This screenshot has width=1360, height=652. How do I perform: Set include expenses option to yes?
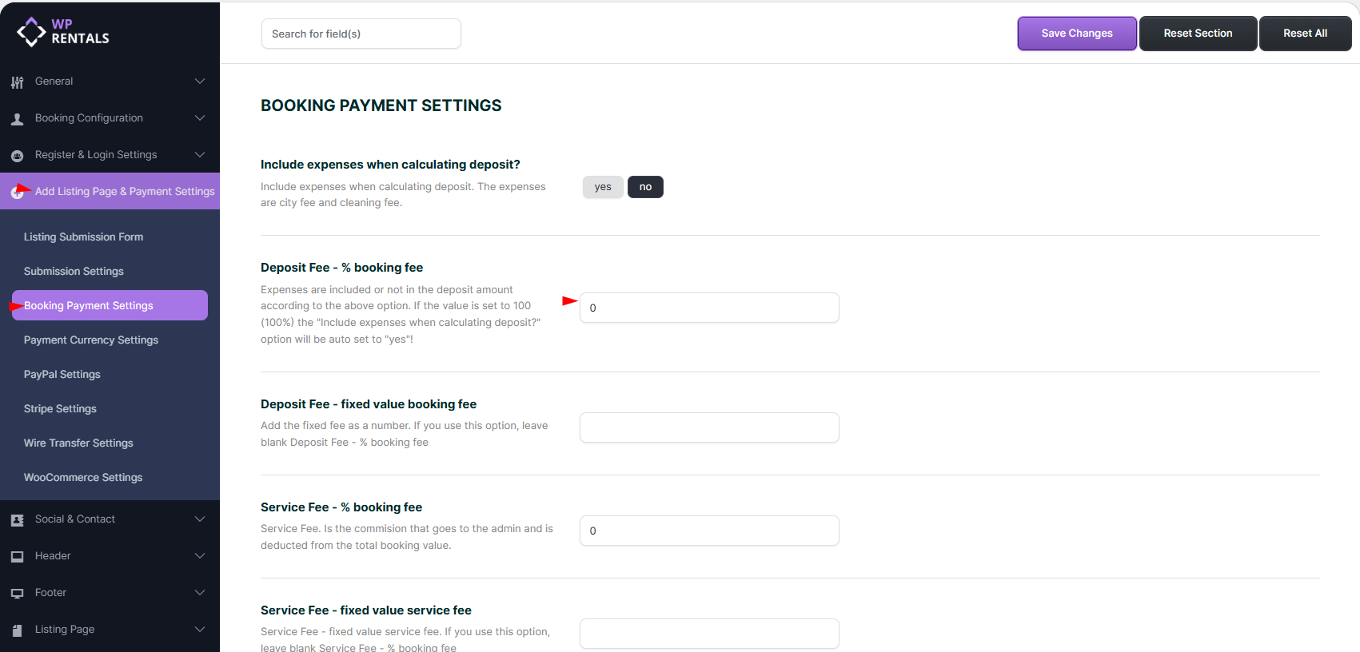click(603, 187)
